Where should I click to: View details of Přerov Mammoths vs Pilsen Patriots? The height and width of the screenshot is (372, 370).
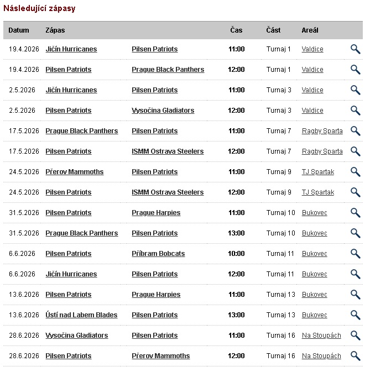(x=355, y=172)
